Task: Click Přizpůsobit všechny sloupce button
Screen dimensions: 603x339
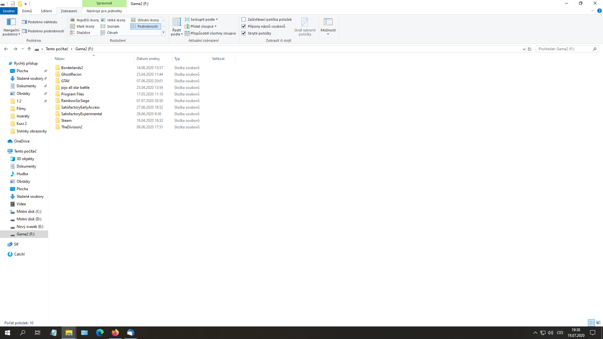Action: (213, 33)
